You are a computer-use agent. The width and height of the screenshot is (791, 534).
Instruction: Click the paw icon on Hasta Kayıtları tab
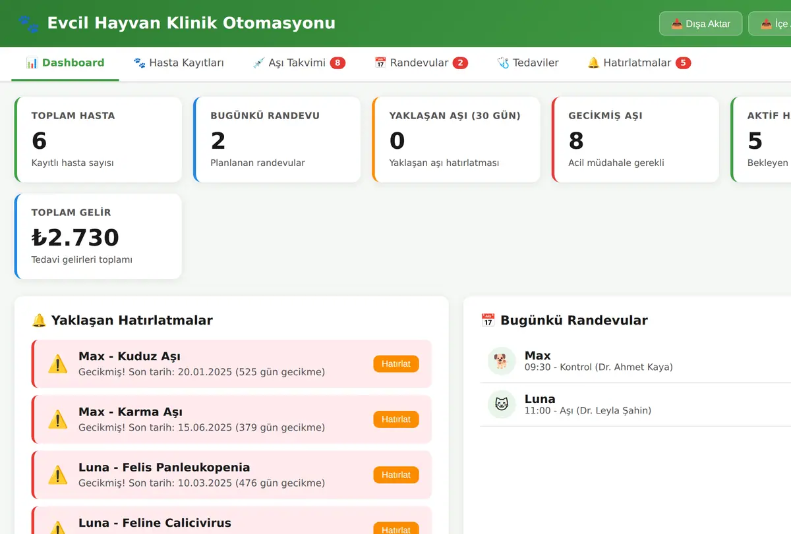click(x=139, y=63)
